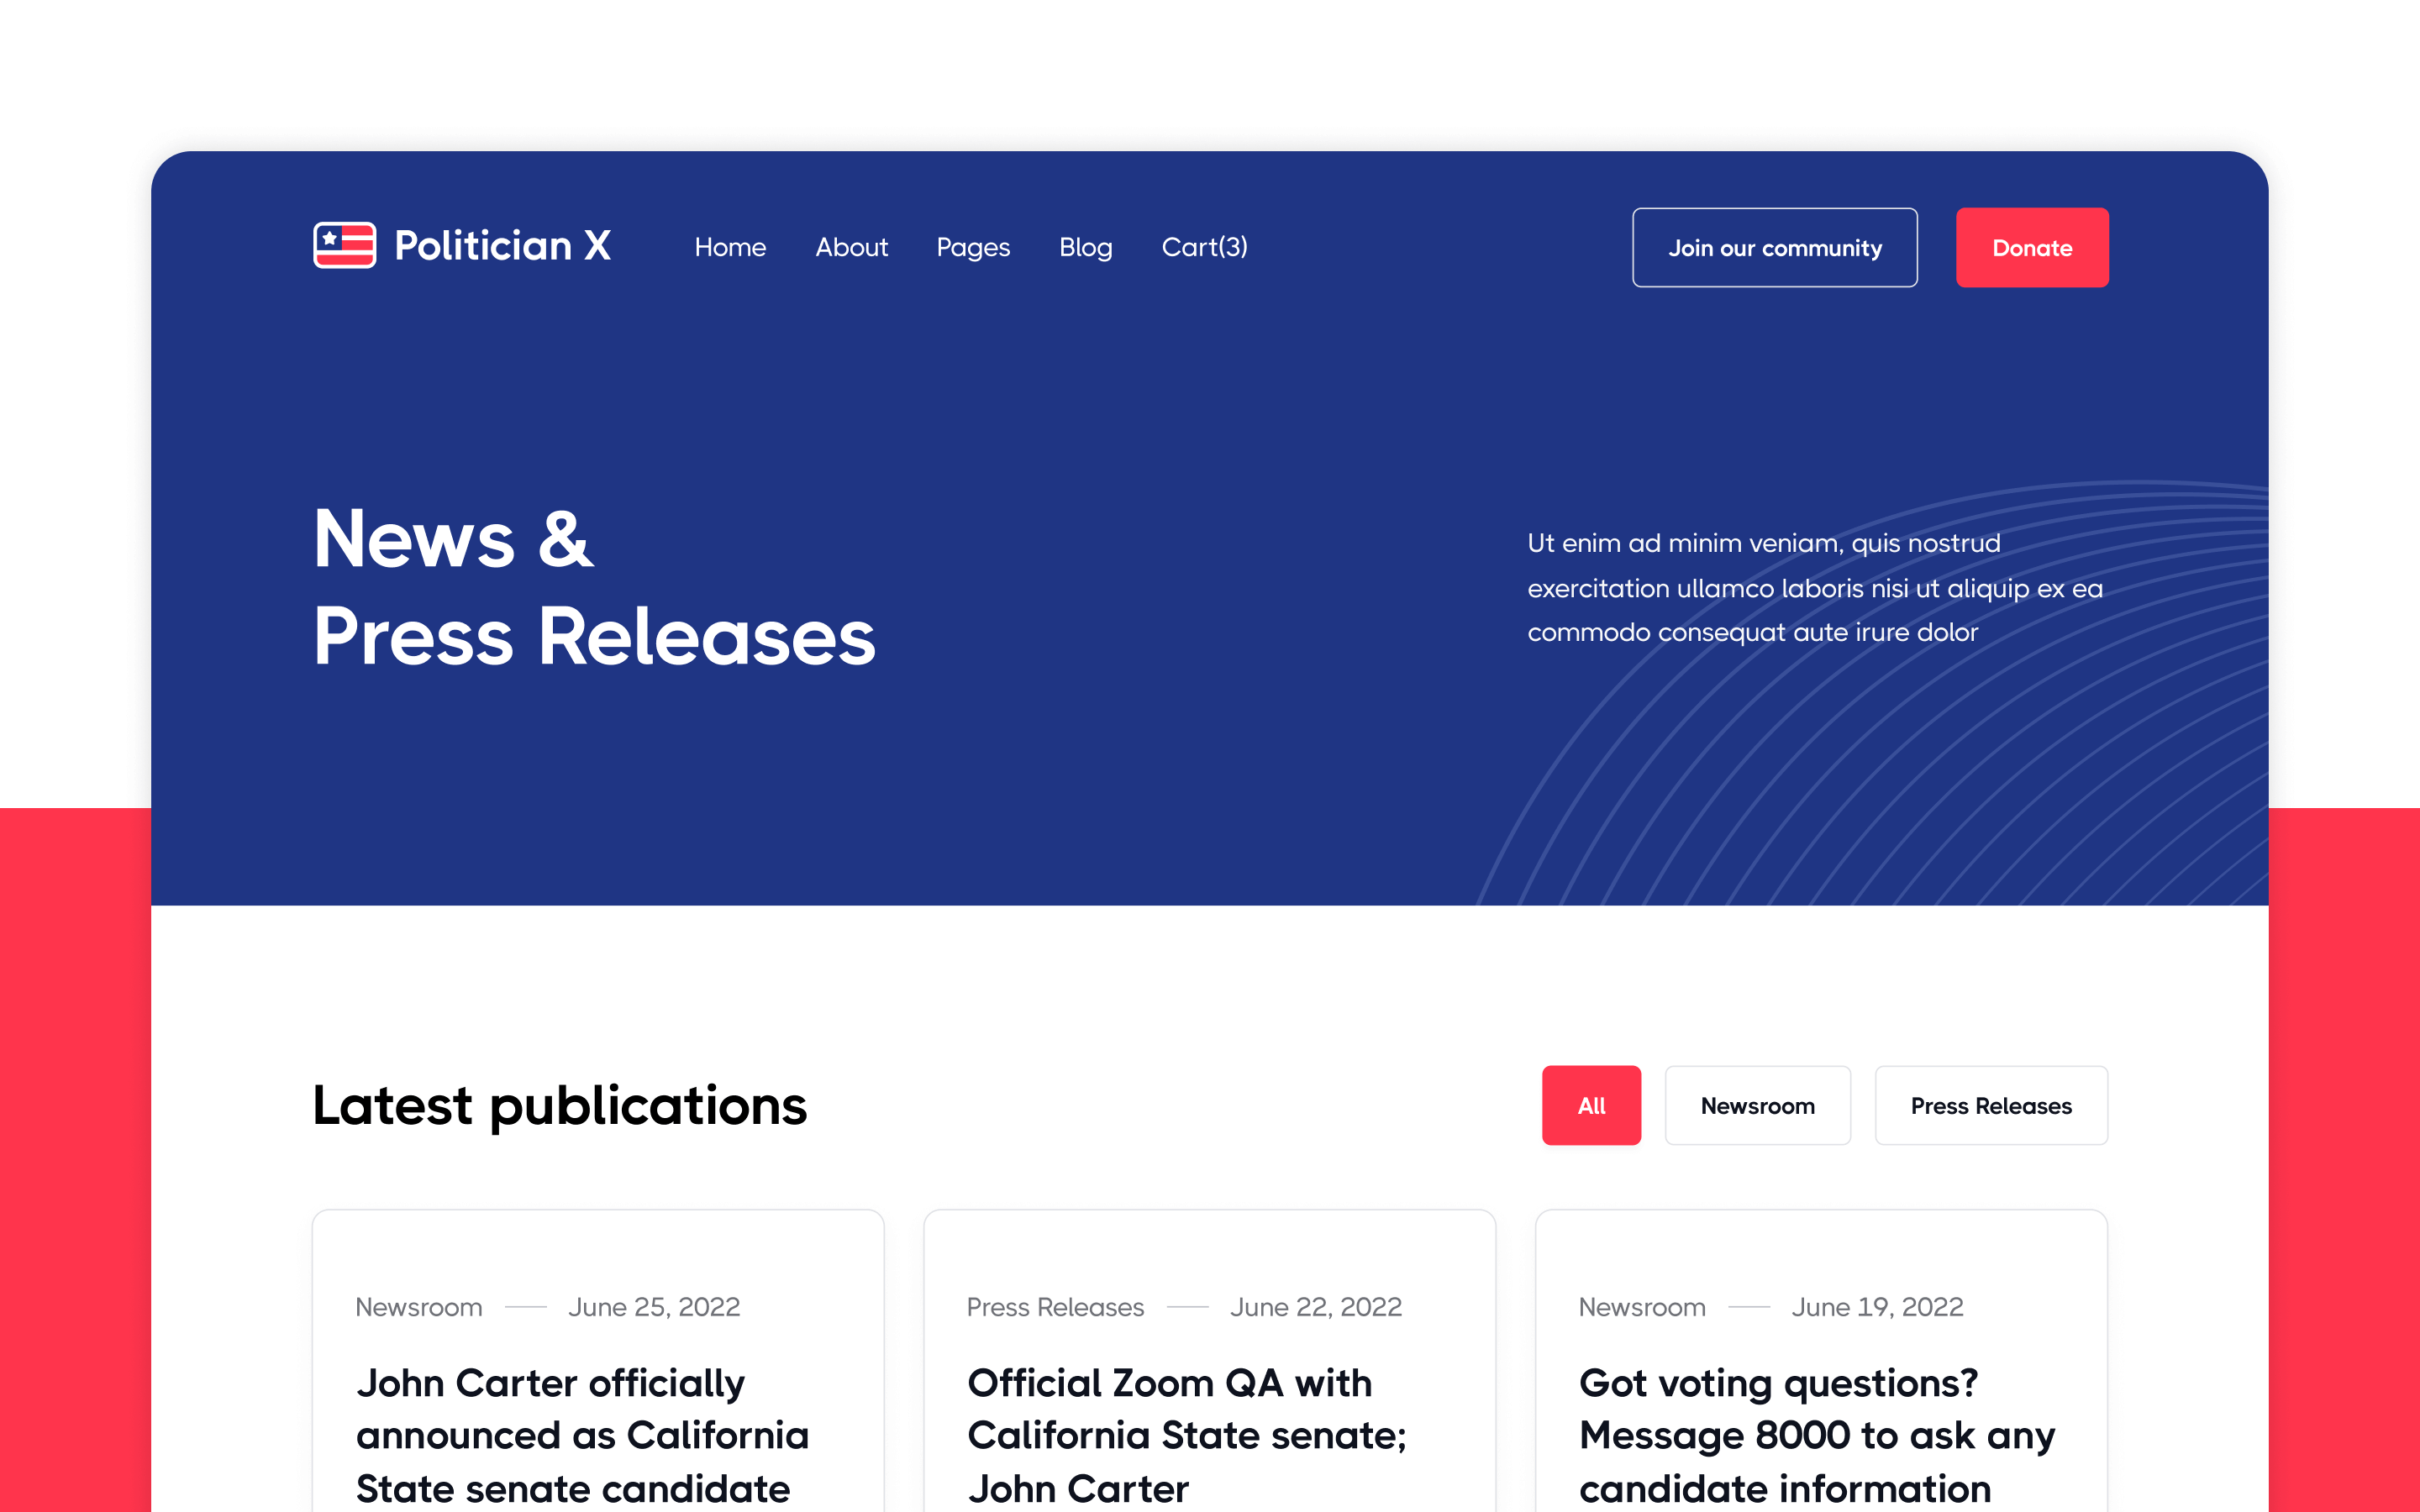Open the Pages menu item
The height and width of the screenshot is (1512, 2420).
click(x=973, y=248)
